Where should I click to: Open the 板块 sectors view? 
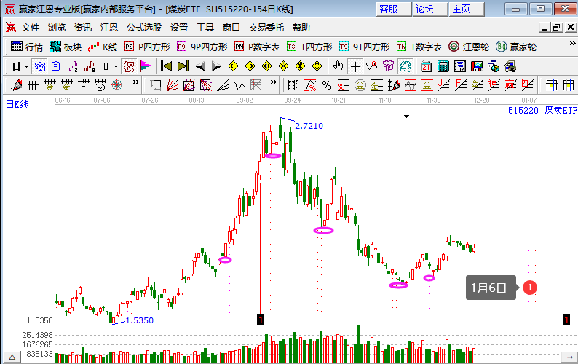66,47
